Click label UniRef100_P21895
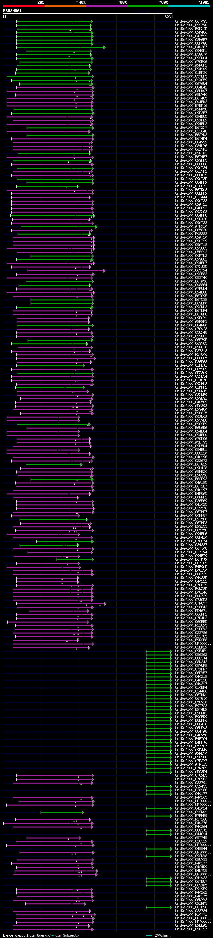Image resolution: width=213 pixels, height=938 pixels. [x=191, y=626]
